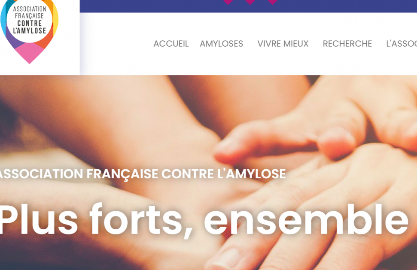Select the first pink marker icon in top bar

[228, 2]
